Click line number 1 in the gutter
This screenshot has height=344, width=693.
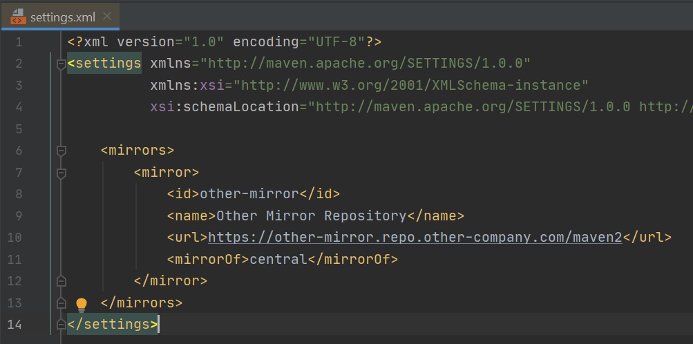point(19,42)
